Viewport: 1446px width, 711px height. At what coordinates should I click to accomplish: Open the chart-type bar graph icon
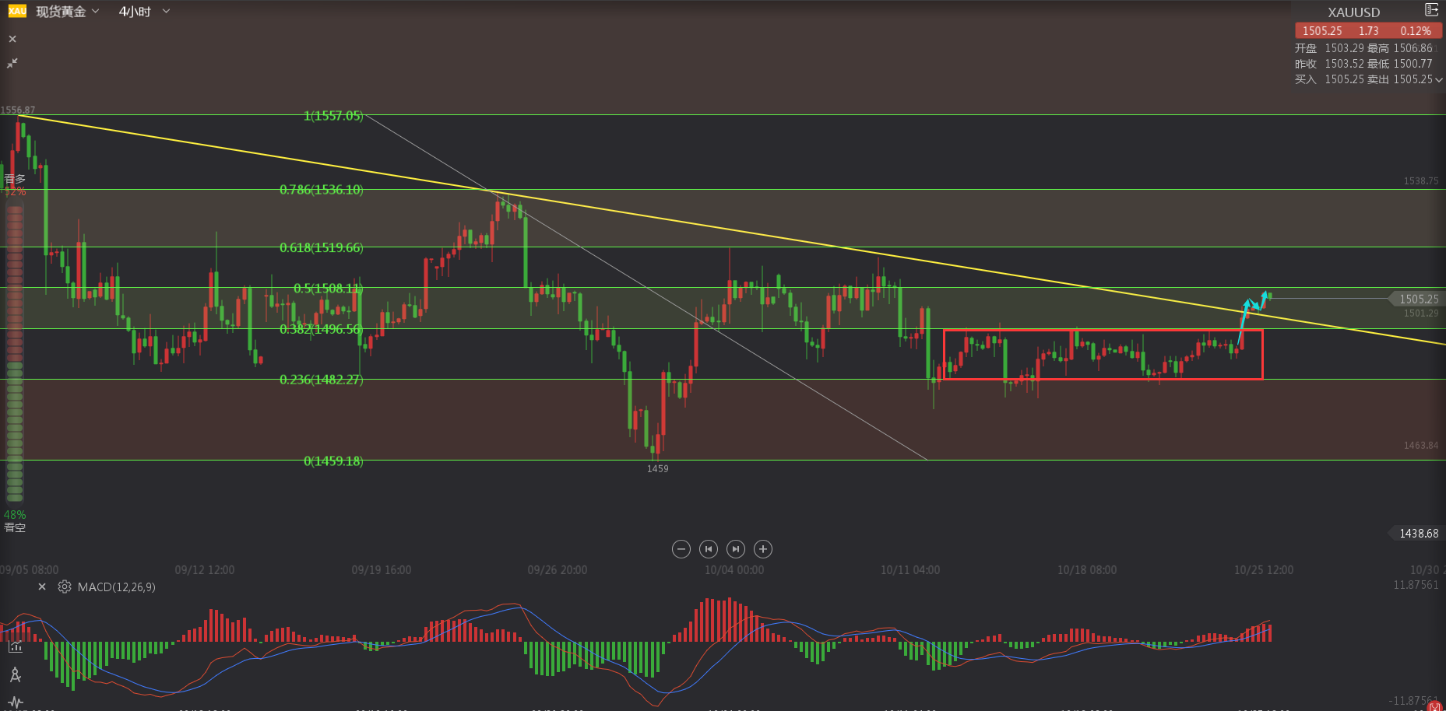[x=15, y=646]
